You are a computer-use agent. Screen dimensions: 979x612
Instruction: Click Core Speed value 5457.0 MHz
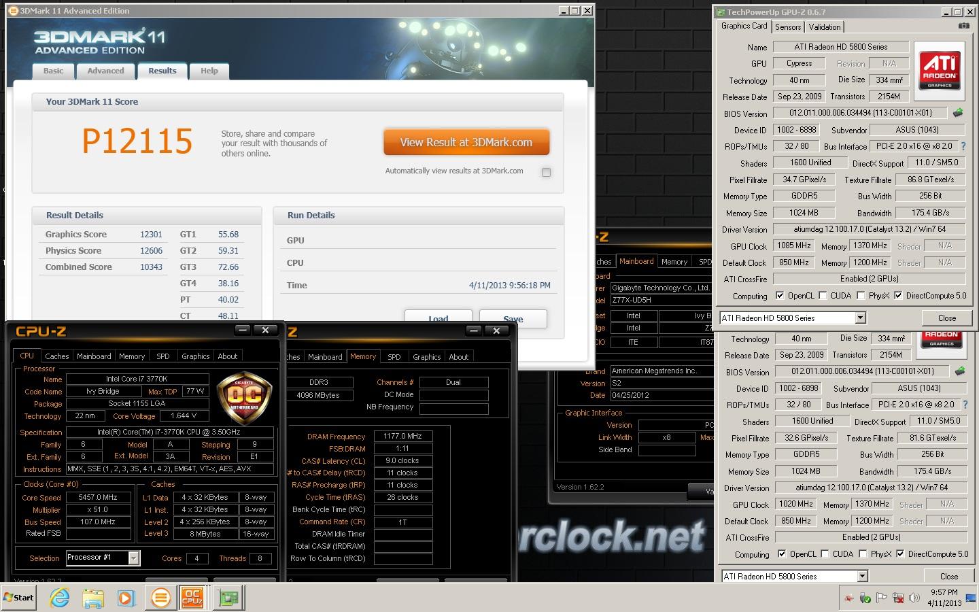(x=98, y=497)
